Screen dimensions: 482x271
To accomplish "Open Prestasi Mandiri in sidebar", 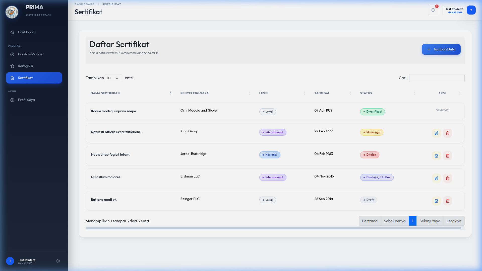I will tap(31, 54).
